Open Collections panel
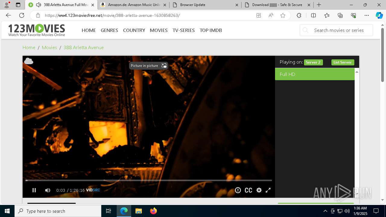Image resolution: width=386 pixels, height=217 pixels. point(340,15)
